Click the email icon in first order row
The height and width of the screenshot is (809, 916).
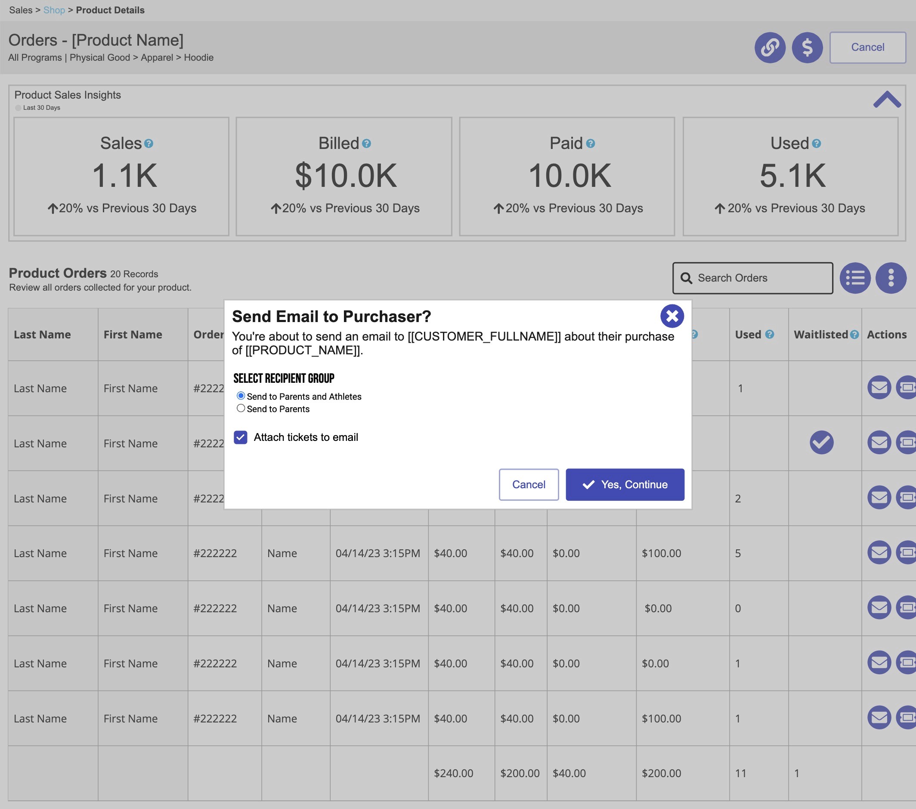(879, 387)
